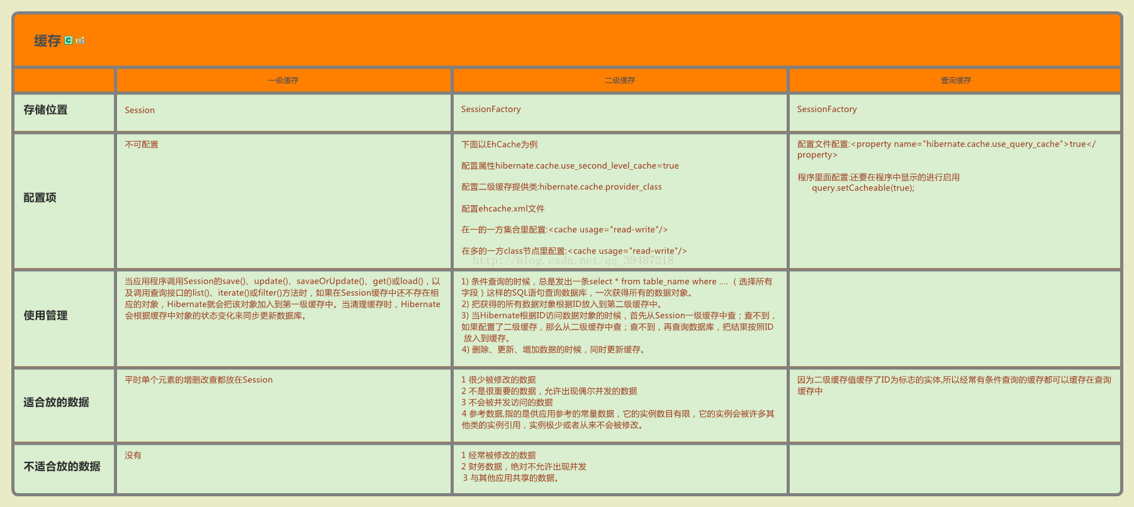Click the 不可配置 cell
The width and height of the screenshot is (1134, 507).
(x=142, y=144)
